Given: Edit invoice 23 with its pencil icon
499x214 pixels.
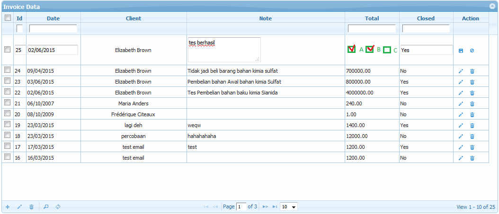Looking at the screenshot, I should (x=461, y=82).
